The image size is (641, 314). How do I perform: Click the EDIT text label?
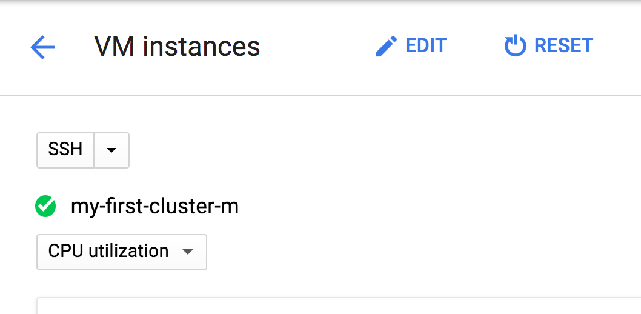[x=426, y=45]
